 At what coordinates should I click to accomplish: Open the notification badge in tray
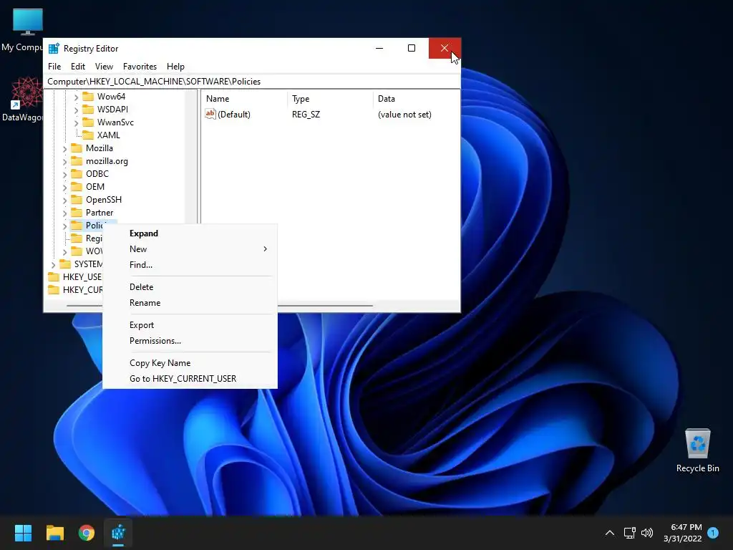pos(713,533)
